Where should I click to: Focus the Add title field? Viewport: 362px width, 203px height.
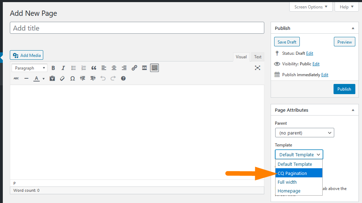[x=137, y=28]
